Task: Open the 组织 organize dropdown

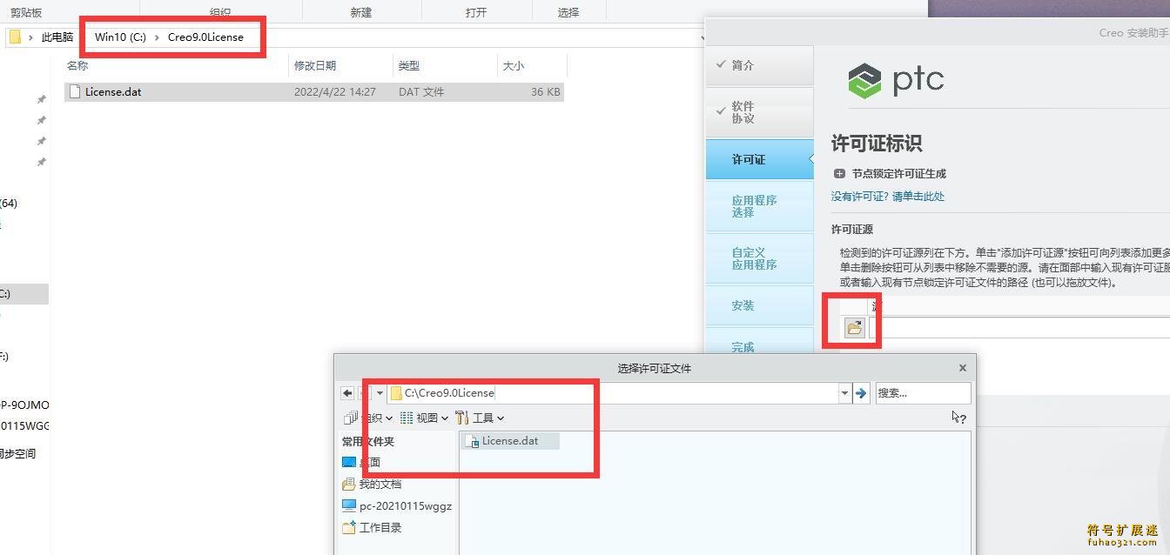Action: coord(368,418)
